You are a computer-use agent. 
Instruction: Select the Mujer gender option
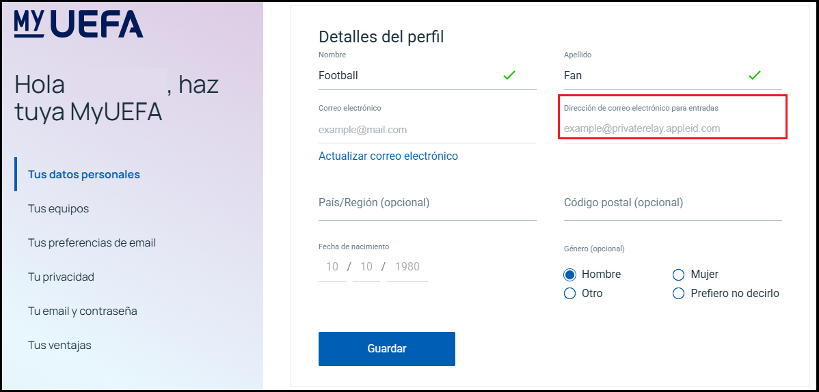[x=679, y=275]
